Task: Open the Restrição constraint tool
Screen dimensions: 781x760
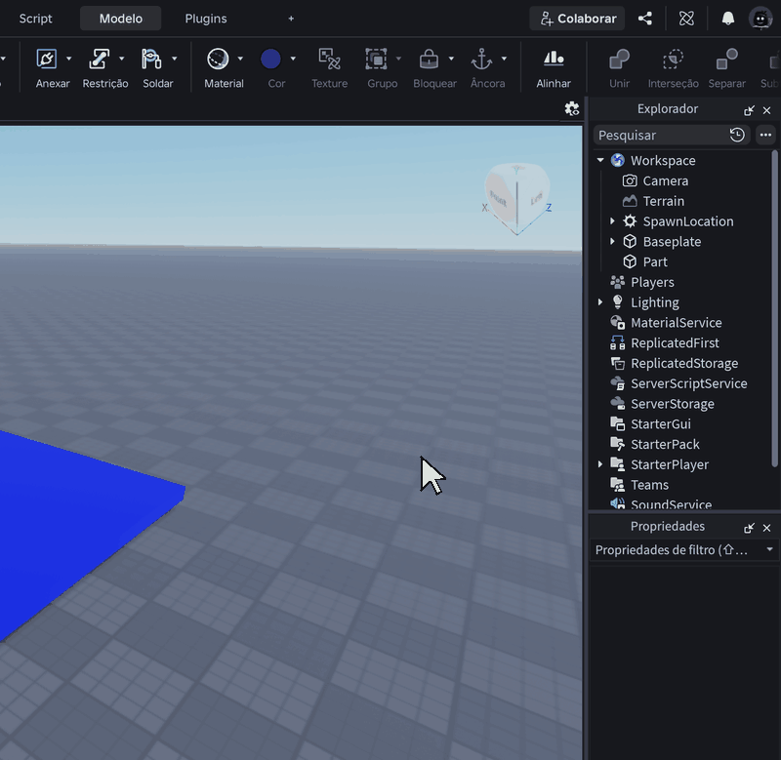Action: click(x=99, y=59)
